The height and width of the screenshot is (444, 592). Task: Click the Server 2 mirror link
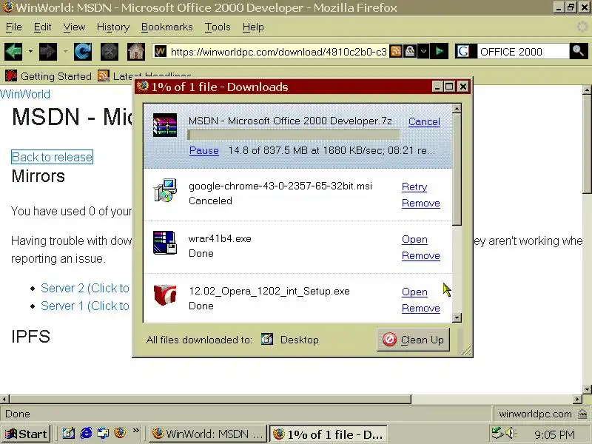coord(85,288)
